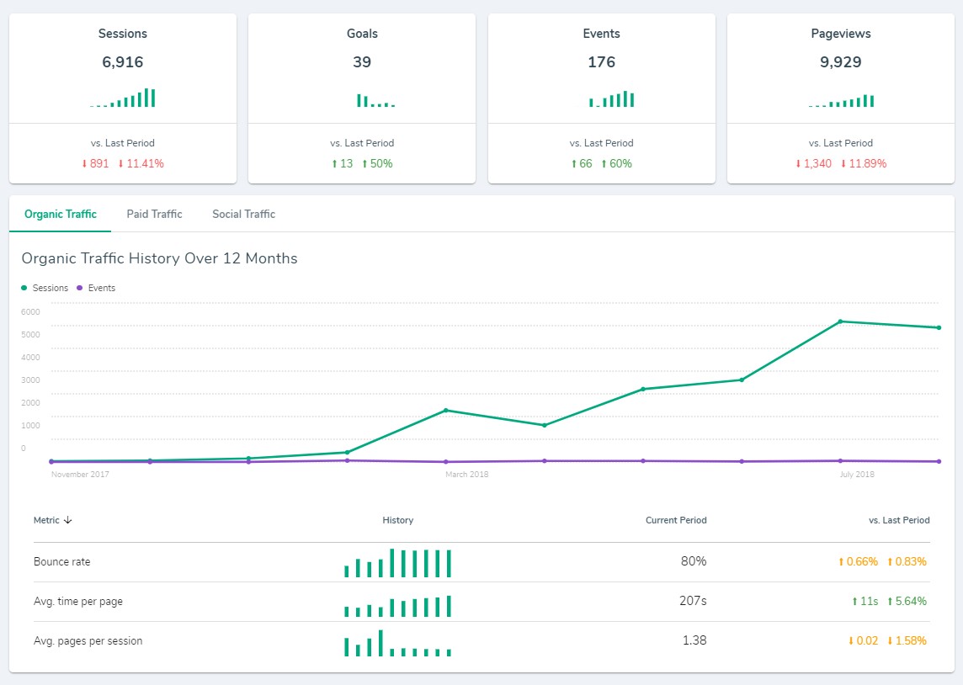Image resolution: width=963 pixels, height=685 pixels.
Task: Click the Events increase 60% figure
Action: pos(617,163)
